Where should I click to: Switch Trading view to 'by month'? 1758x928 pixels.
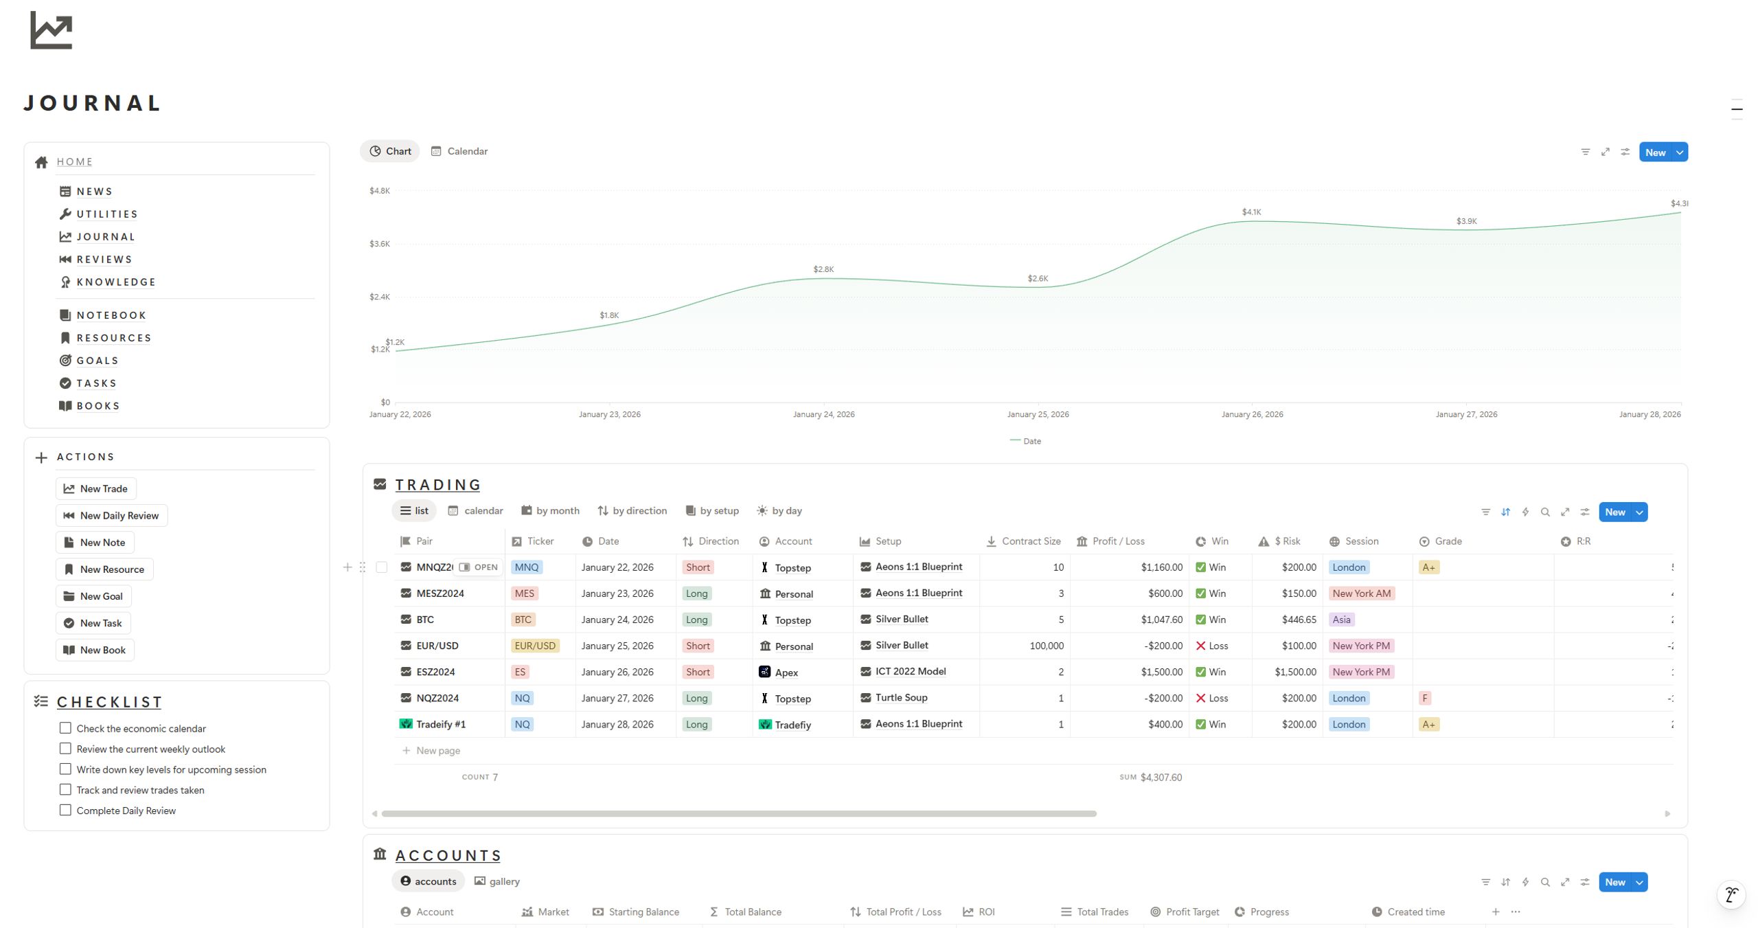(x=550, y=511)
